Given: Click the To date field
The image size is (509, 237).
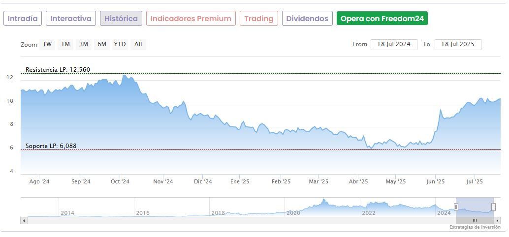Looking at the screenshot, I should point(458,44).
